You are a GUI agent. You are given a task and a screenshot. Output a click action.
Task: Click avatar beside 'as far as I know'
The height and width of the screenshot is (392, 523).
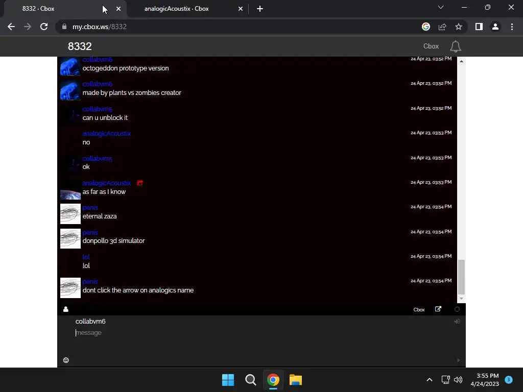click(70, 189)
